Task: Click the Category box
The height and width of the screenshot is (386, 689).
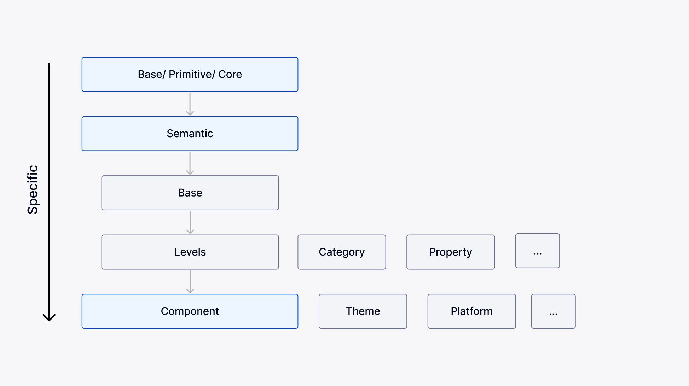Action: click(341, 252)
